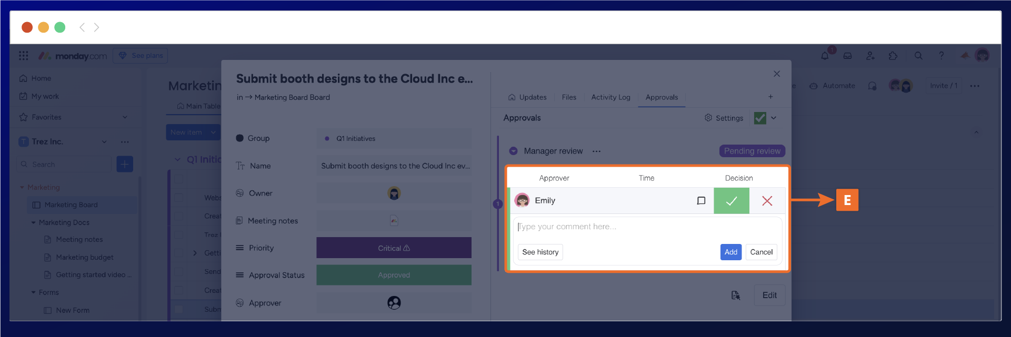Reject with the red X button

click(767, 201)
